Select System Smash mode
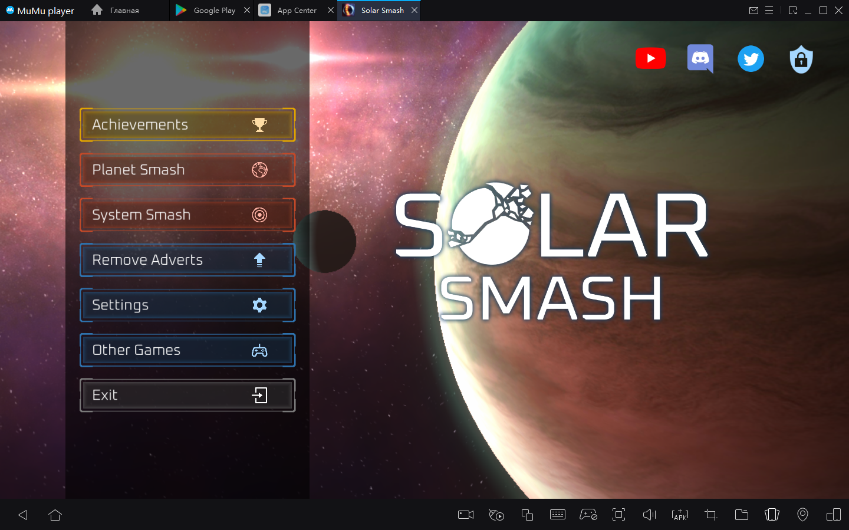 [187, 215]
